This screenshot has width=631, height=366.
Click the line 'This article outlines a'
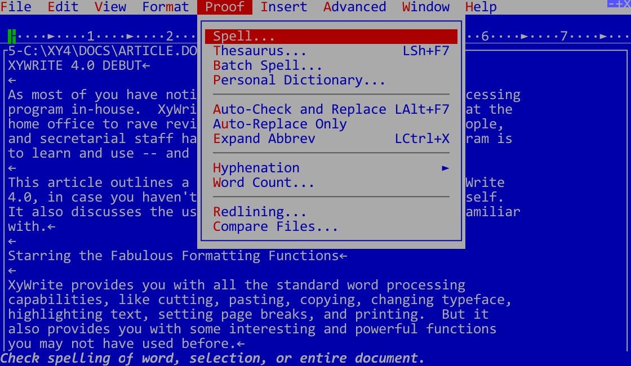(99, 182)
